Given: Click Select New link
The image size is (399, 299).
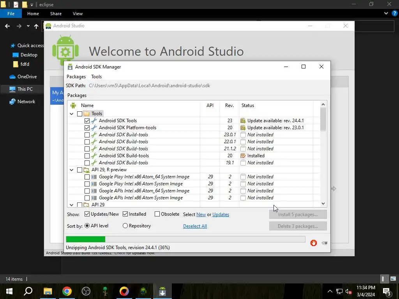Looking at the screenshot, I should coord(201,215).
